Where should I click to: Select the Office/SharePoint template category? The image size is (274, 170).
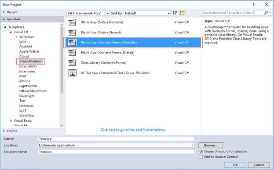point(33,91)
